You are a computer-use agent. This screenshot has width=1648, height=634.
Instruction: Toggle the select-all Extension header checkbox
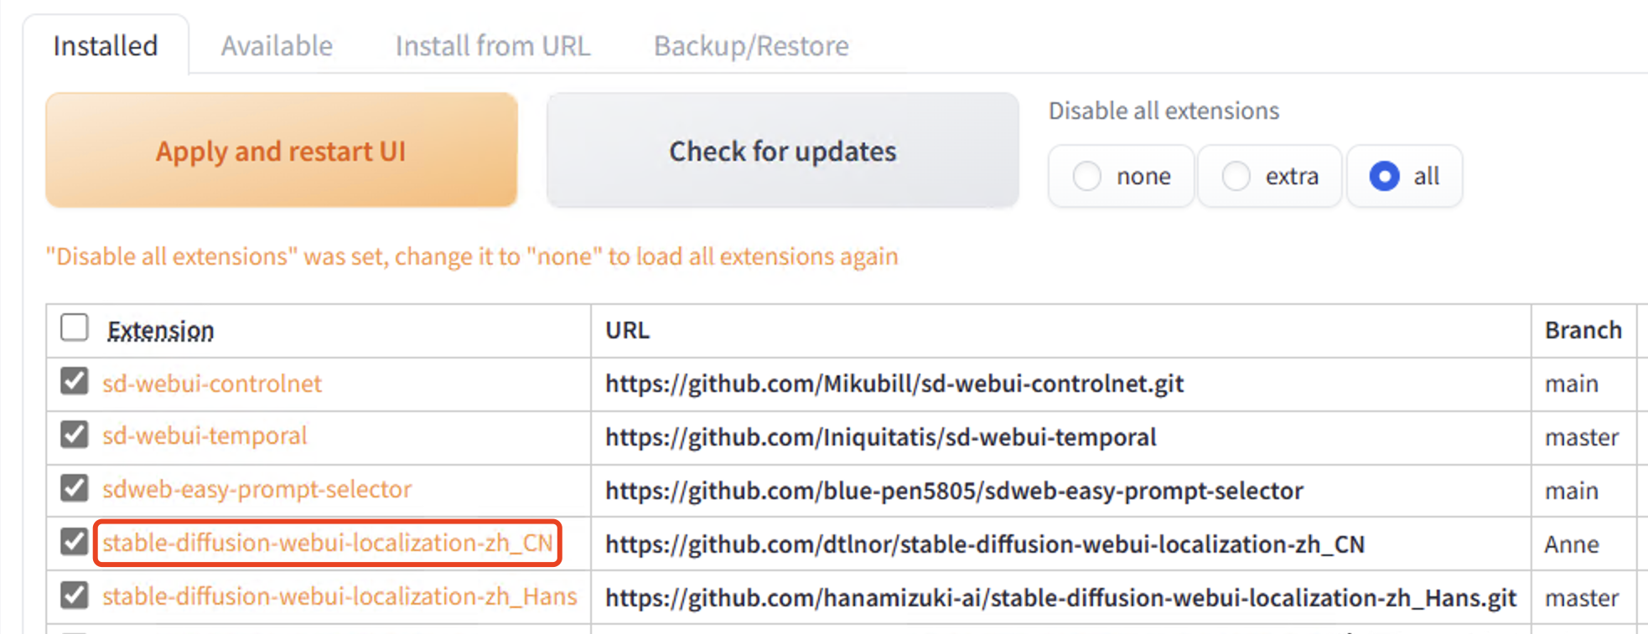[x=75, y=327]
